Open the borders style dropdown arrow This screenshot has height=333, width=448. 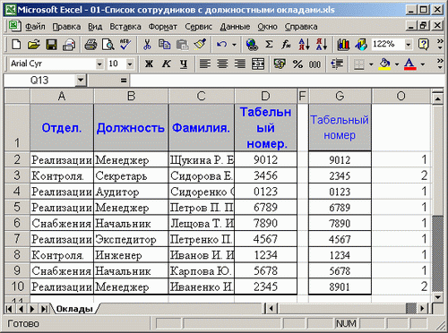[371, 64]
